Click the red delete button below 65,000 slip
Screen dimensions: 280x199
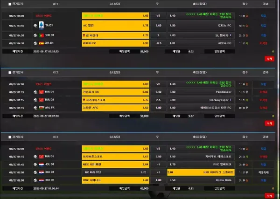269,196
